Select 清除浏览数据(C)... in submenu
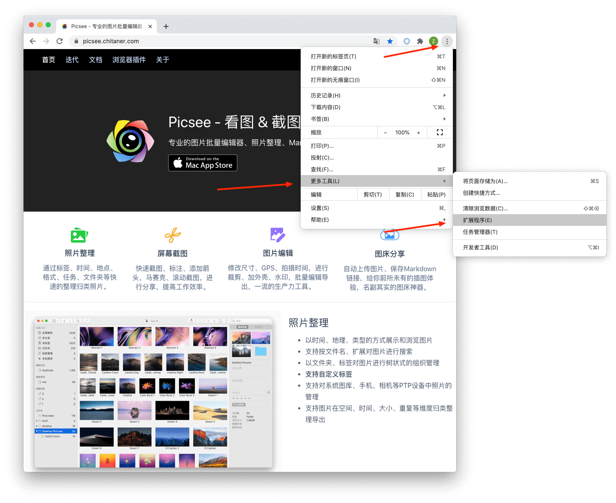The height and width of the screenshot is (503, 616). [530, 208]
